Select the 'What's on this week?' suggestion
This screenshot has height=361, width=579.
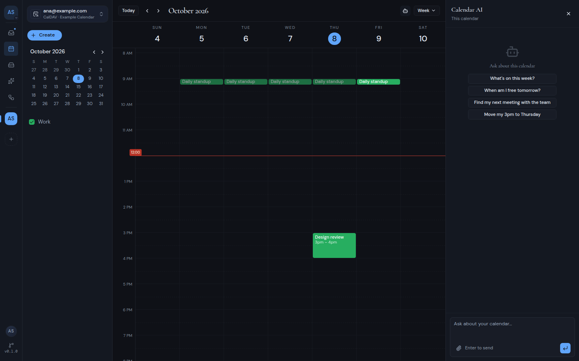pos(512,79)
